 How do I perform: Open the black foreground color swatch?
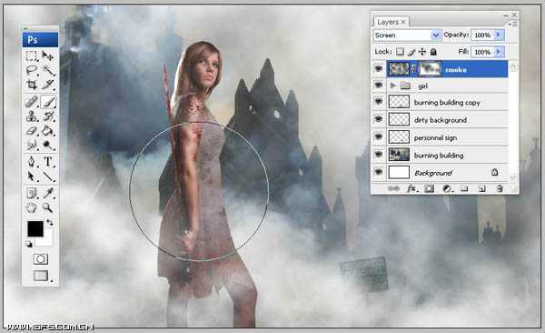(x=35, y=229)
